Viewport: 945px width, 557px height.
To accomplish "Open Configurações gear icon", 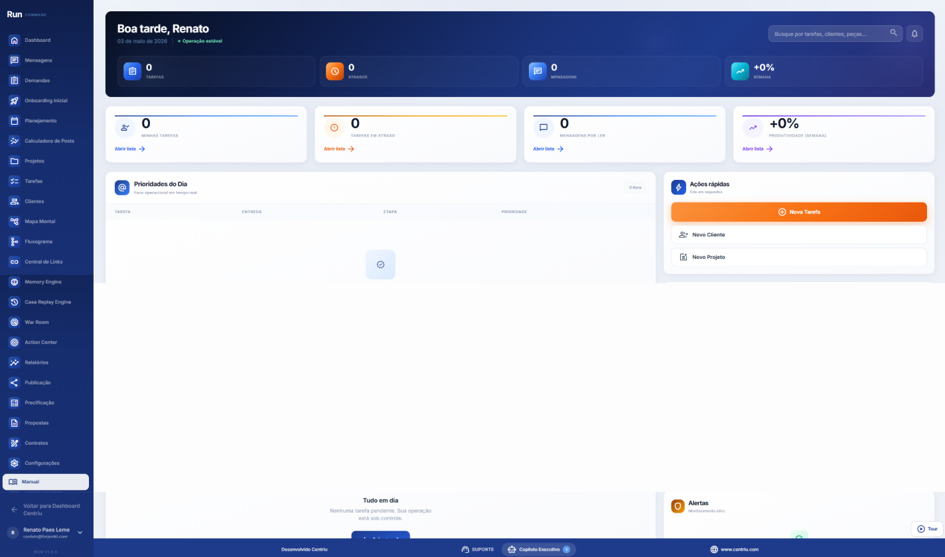I will [14, 463].
